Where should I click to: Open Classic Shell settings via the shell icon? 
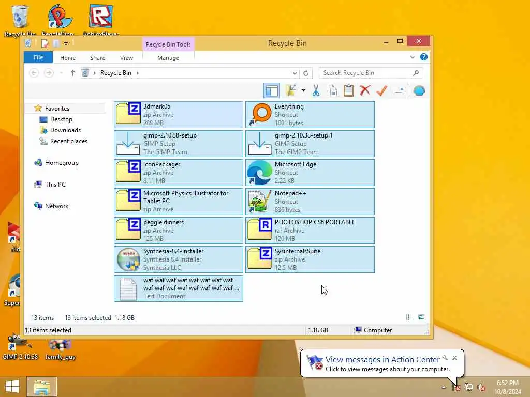click(x=419, y=90)
